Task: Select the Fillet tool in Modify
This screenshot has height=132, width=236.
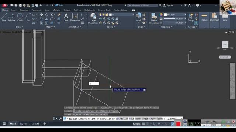Action: click(52, 19)
